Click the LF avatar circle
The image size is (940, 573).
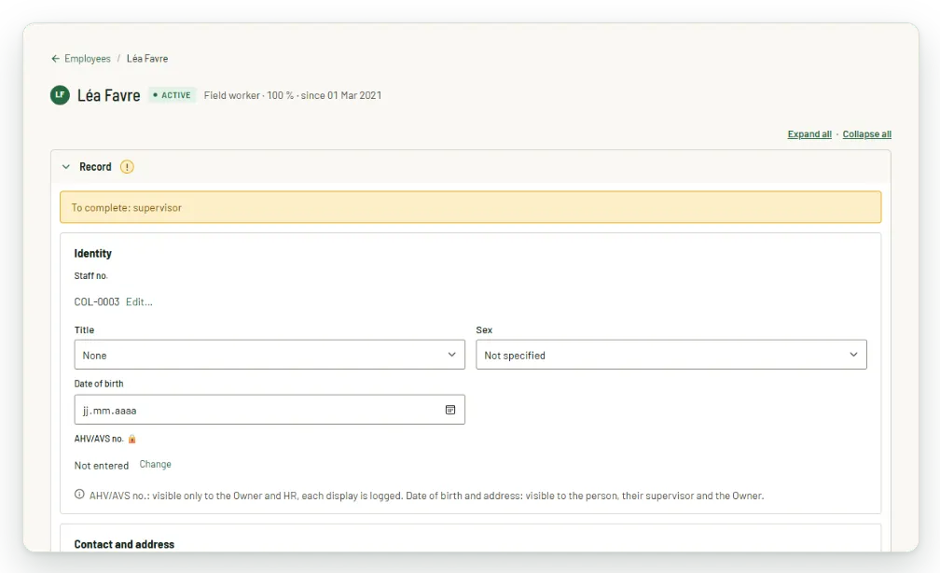pos(60,95)
